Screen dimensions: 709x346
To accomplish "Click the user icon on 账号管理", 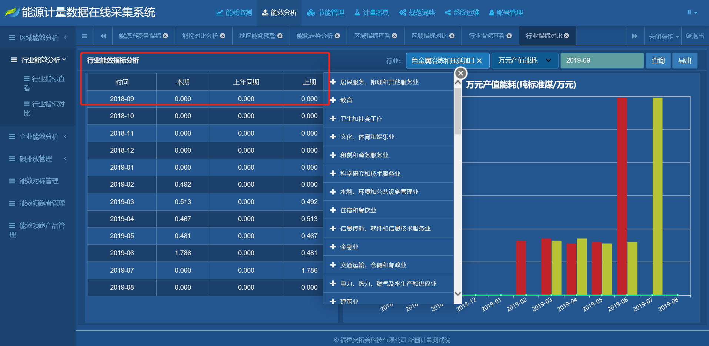I will (492, 12).
